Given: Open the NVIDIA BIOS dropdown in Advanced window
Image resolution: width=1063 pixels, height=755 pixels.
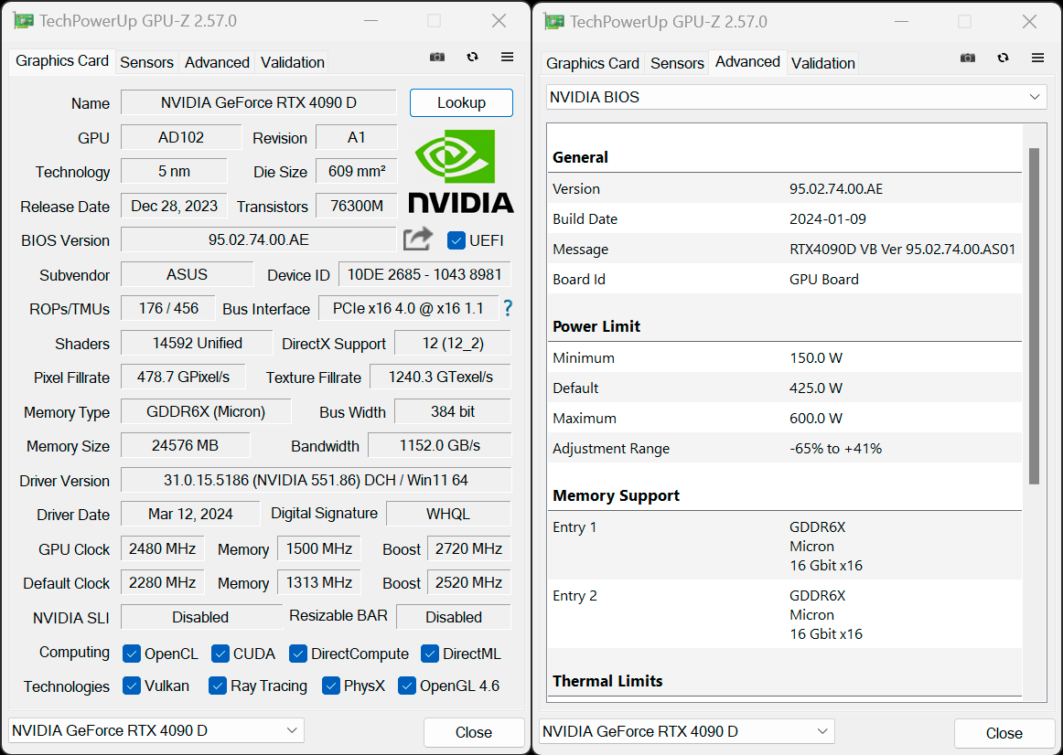Looking at the screenshot, I should click(797, 97).
